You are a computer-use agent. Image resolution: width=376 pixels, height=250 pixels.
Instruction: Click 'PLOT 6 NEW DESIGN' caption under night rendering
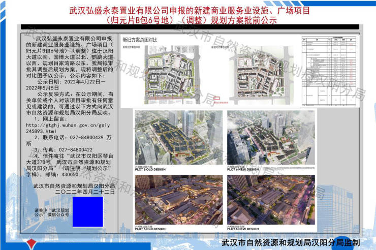(x=243, y=229)
